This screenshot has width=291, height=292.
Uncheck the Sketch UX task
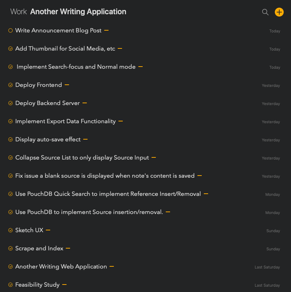click(11, 230)
